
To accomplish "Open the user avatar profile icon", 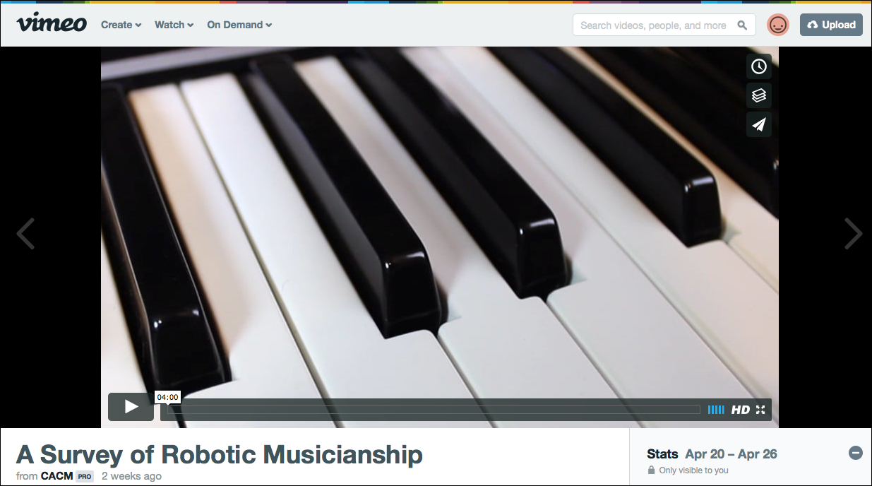I will [x=778, y=25].
